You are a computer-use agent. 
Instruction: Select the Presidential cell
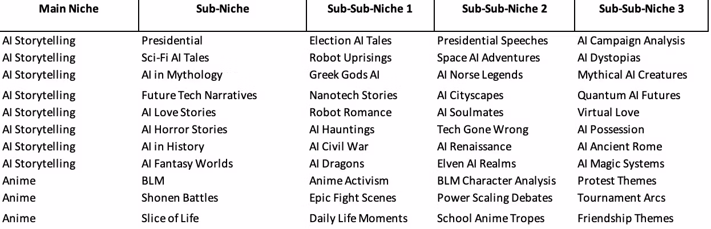click(x=172, y=41)
